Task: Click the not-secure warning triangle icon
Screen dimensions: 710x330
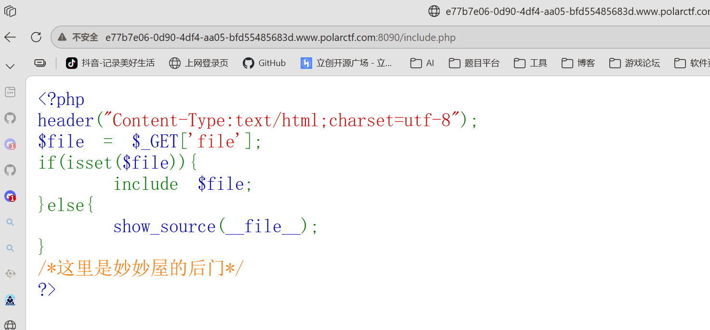Action: pyautogui.click(x=62, y=37)
